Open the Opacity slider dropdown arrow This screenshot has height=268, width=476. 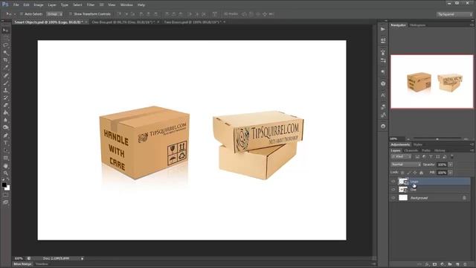click(451, 165)
